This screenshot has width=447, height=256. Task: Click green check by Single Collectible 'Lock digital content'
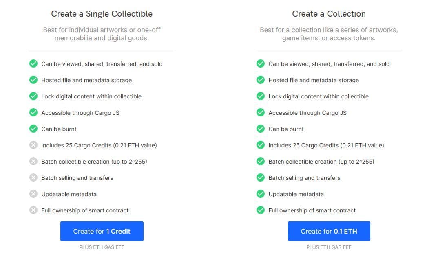33,96
